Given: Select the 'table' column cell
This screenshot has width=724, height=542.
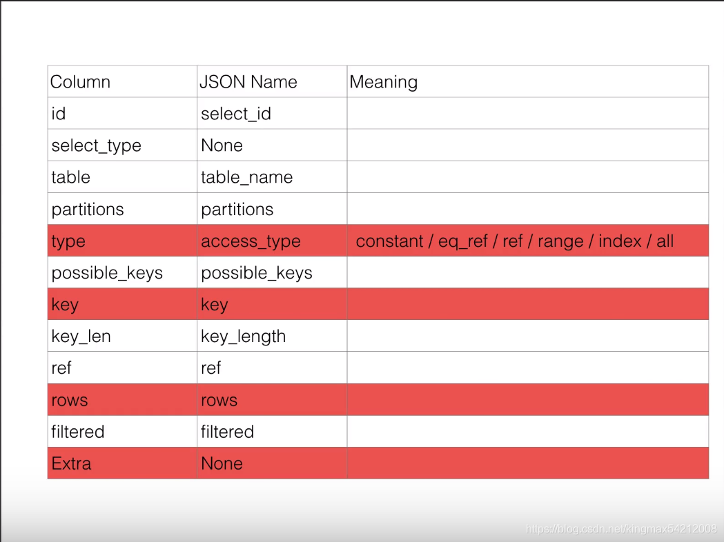Looking at the screenshot, I should tap(122, 177).
